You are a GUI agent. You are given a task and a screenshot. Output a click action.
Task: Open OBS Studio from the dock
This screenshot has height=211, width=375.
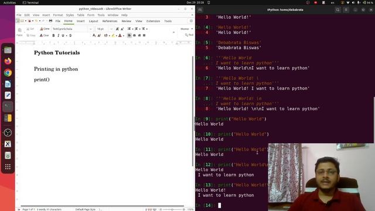click(x=8, y=132)
